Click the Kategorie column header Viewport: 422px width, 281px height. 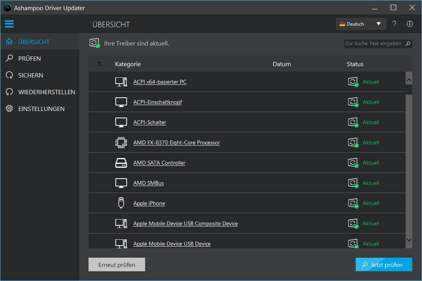pos(128,64)
